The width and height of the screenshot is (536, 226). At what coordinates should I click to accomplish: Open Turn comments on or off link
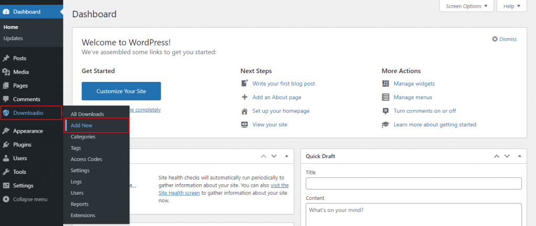(425, 111)
